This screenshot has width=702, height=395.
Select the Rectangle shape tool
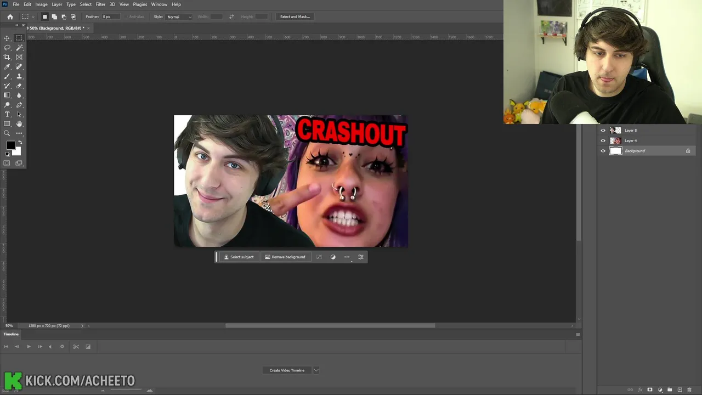[7, 123]
